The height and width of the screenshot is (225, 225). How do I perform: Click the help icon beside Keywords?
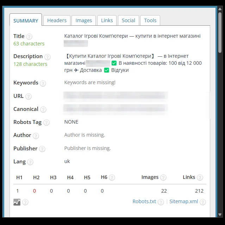(x=43, y=83)
